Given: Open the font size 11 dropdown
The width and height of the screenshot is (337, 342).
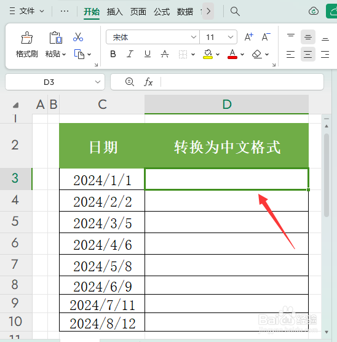Looking at the screenshot, I should [231, 37].
